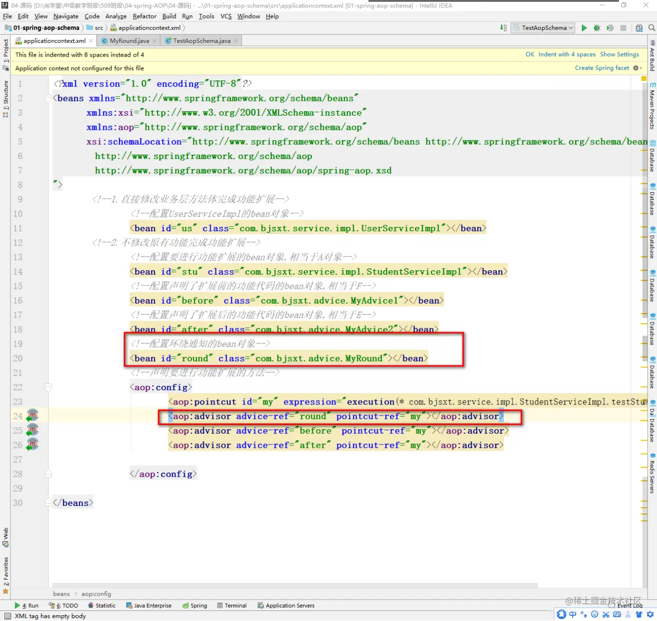Open the Build menu
Viewport: 657px width, 621px height.
point(169,16)
